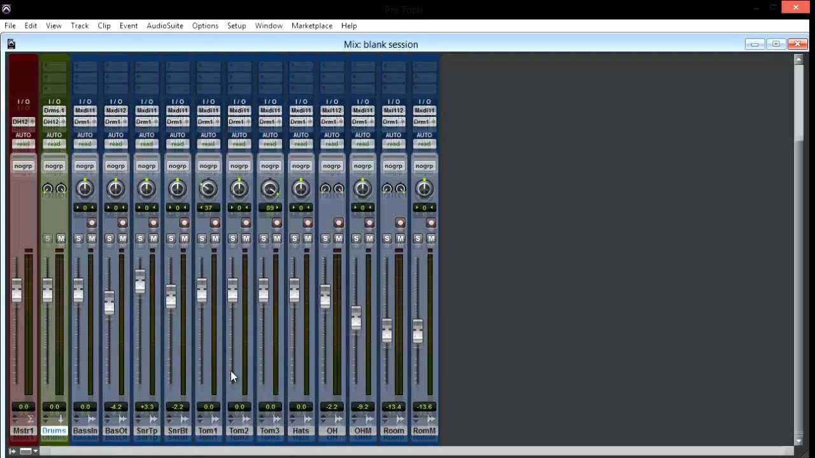Arm the SnrBt track for recording
815x458 pixels.
point(184,223)
